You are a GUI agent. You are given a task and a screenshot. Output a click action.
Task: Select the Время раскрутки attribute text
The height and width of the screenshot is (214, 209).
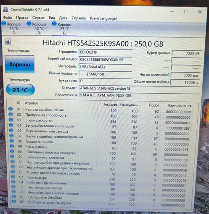(x=39, y=120)
